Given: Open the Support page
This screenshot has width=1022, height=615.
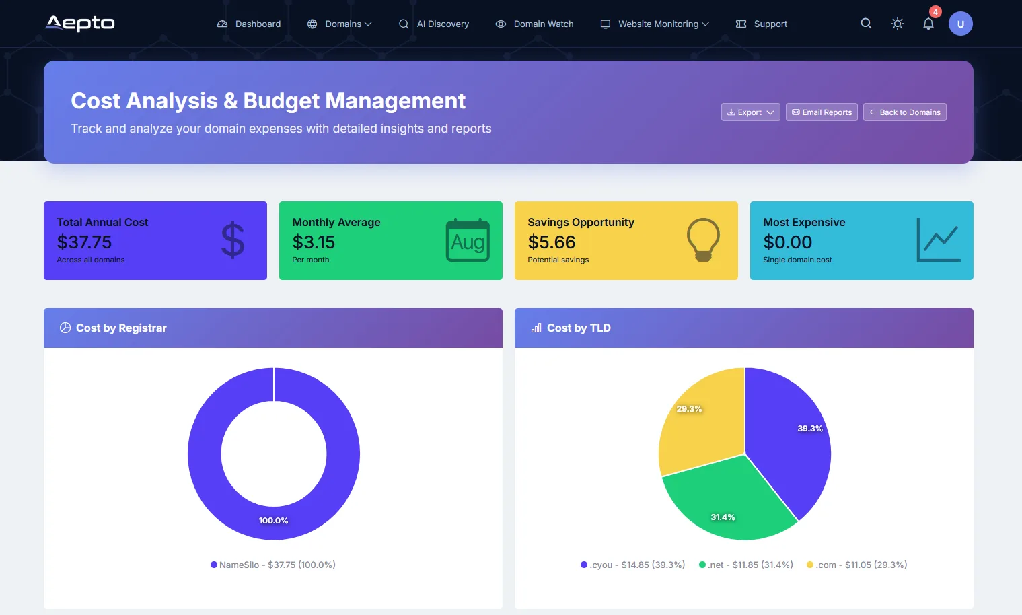Looking at the screenshot, I should coord(762,24).
